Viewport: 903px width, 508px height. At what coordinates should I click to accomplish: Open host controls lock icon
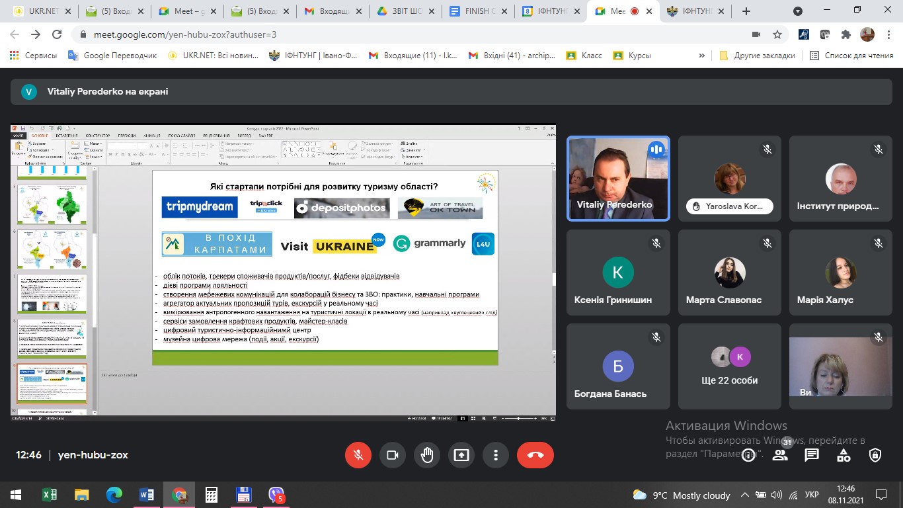[x=875, y=455]
